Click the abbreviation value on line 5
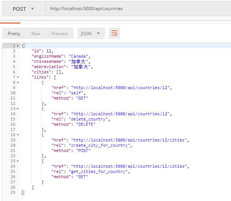This screenshot has width=231, height=201. (81, 67)
